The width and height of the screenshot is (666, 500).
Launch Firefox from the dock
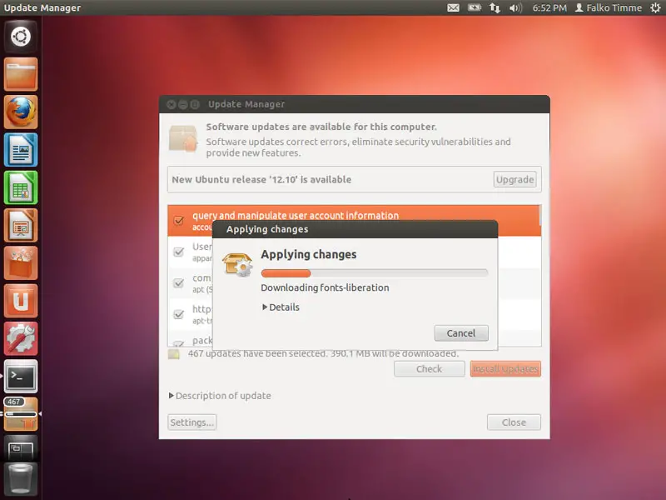click(x=20, y=112)
